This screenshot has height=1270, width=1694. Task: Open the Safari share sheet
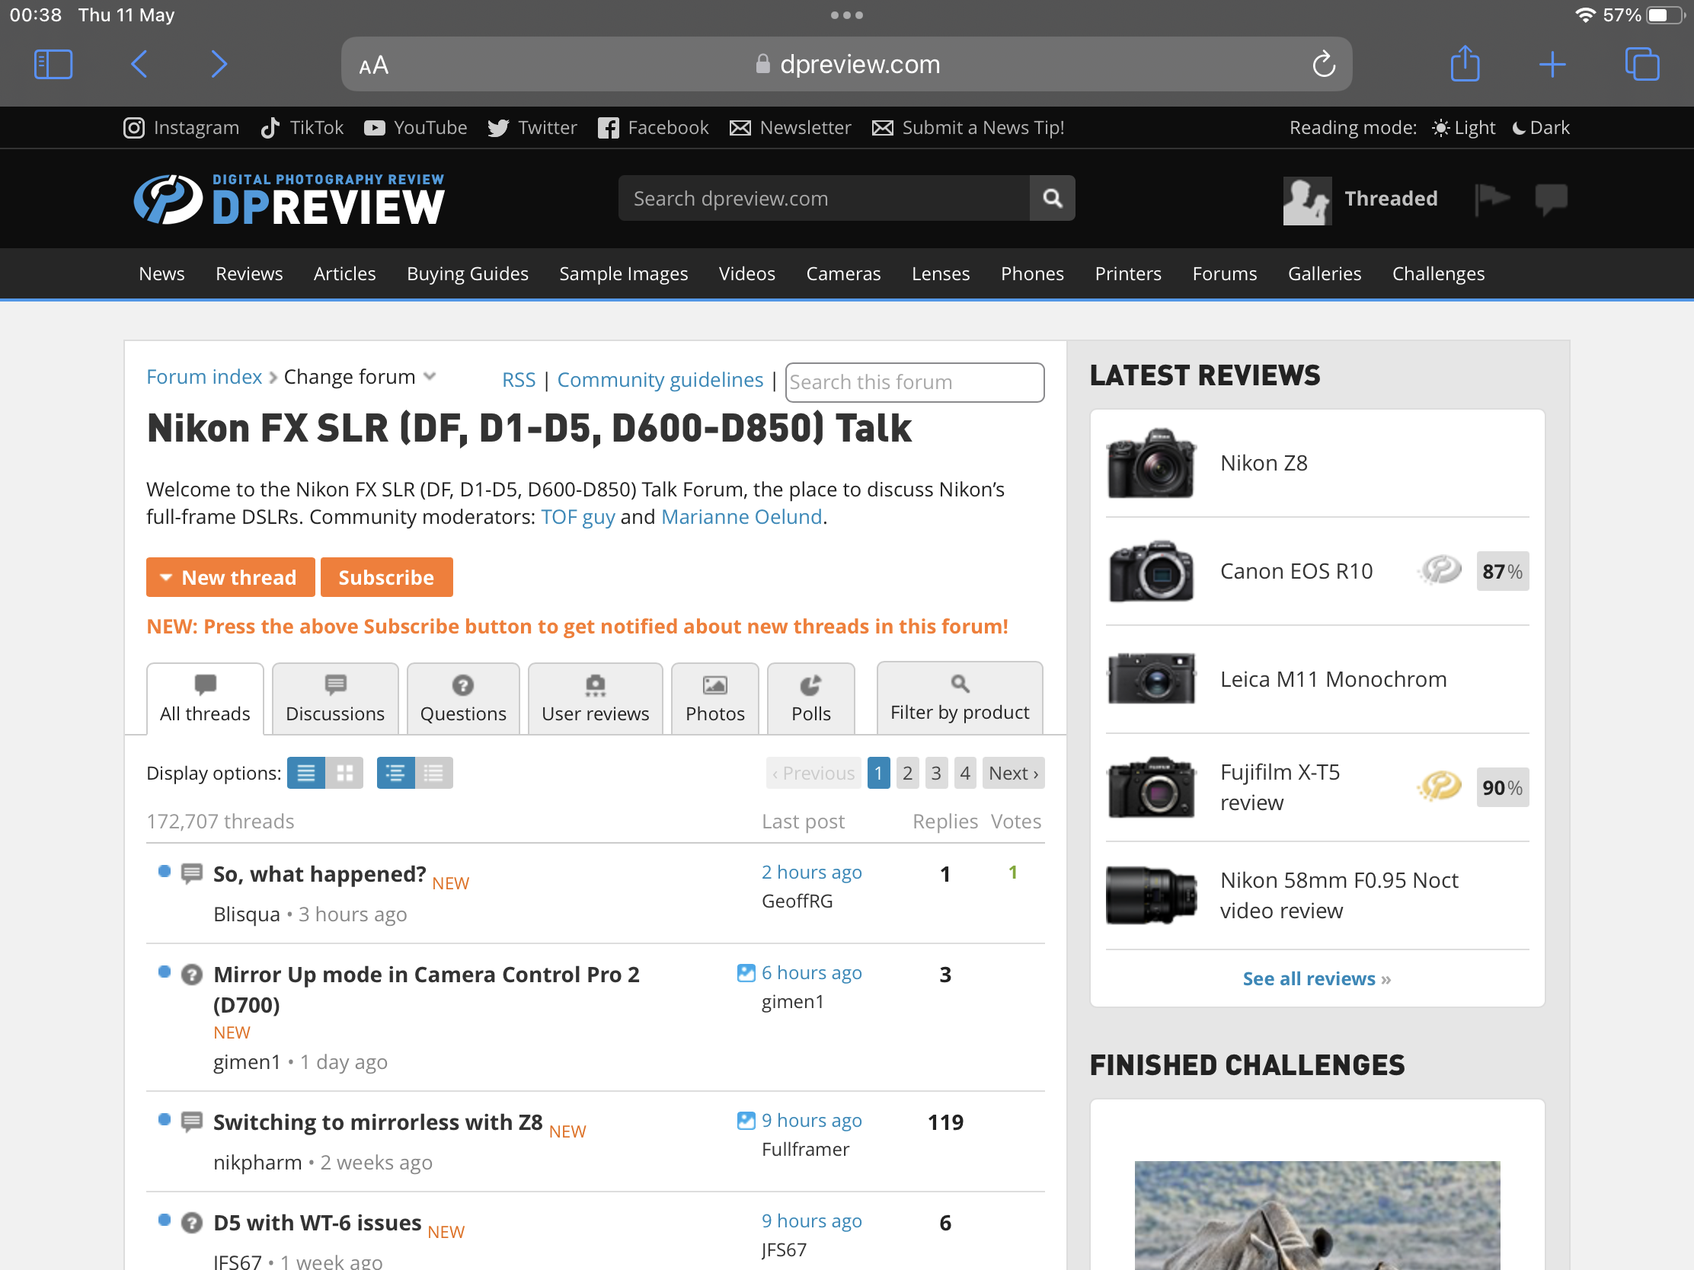click(1465, 63)
